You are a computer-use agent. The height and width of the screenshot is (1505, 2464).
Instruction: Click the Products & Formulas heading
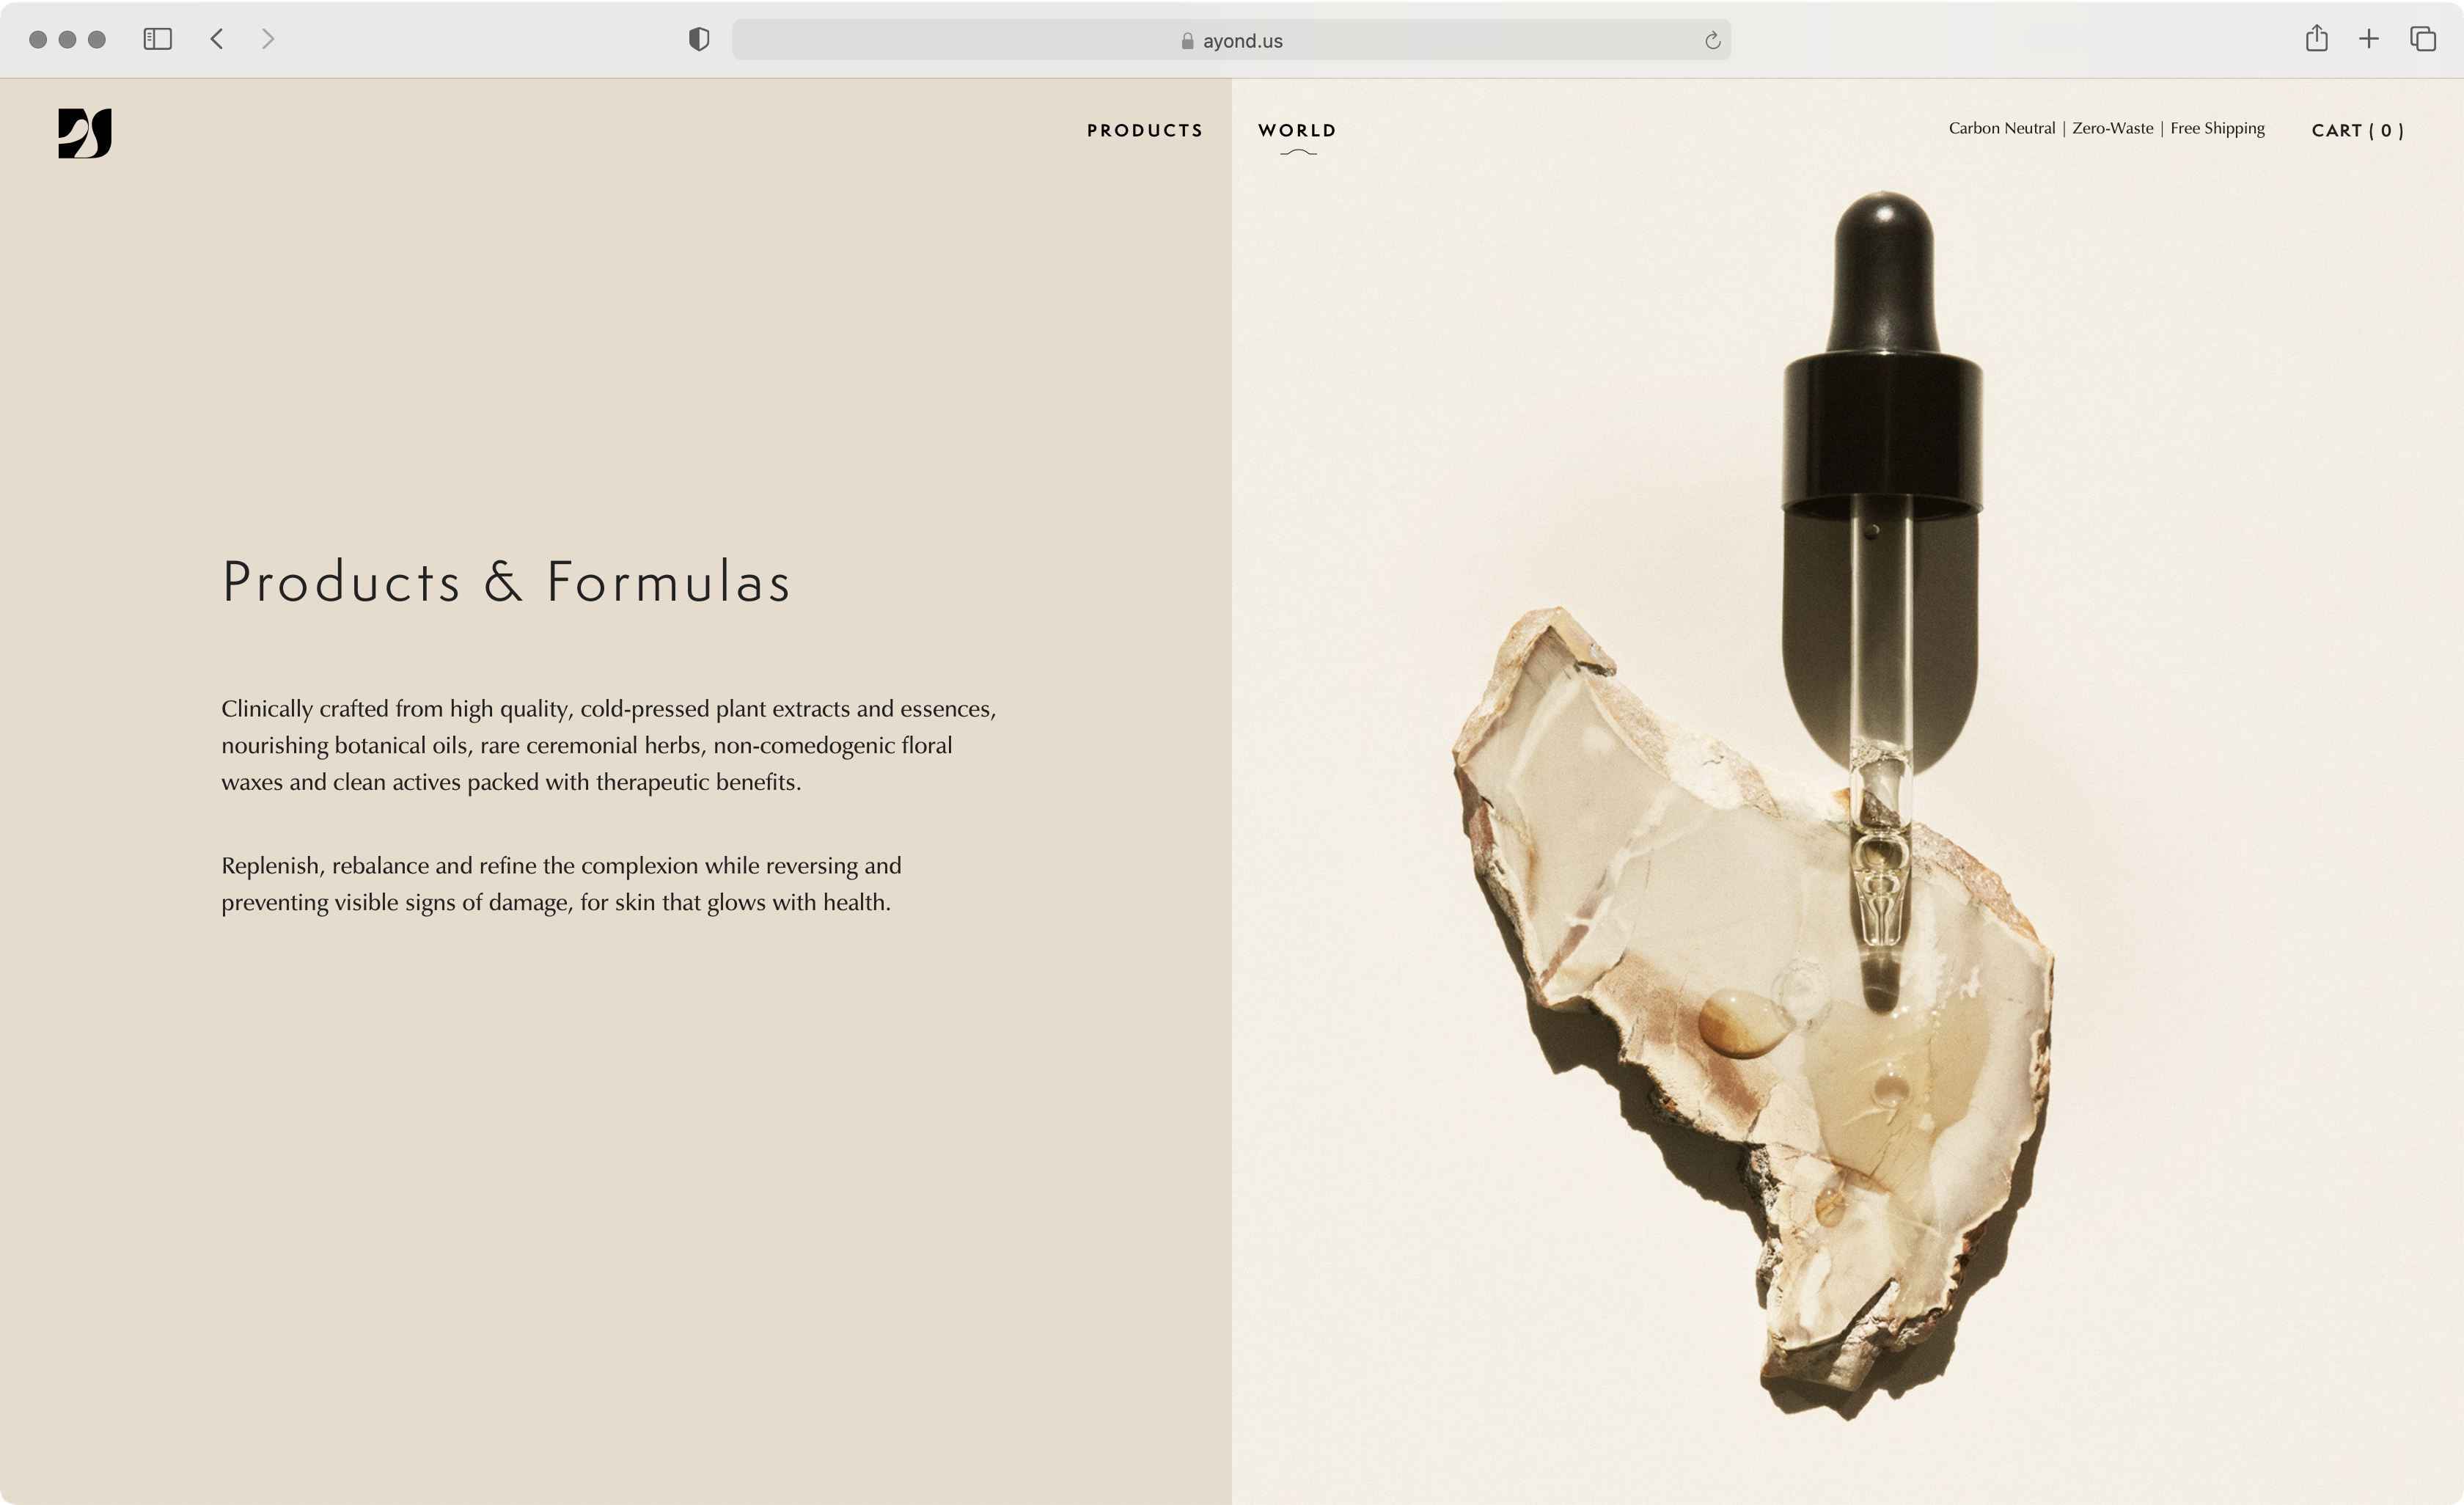506,582
